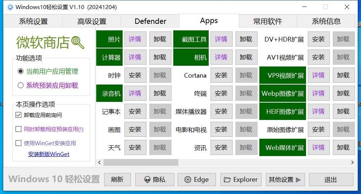Click the Web媒体扩展 label

tap(283, 147)
